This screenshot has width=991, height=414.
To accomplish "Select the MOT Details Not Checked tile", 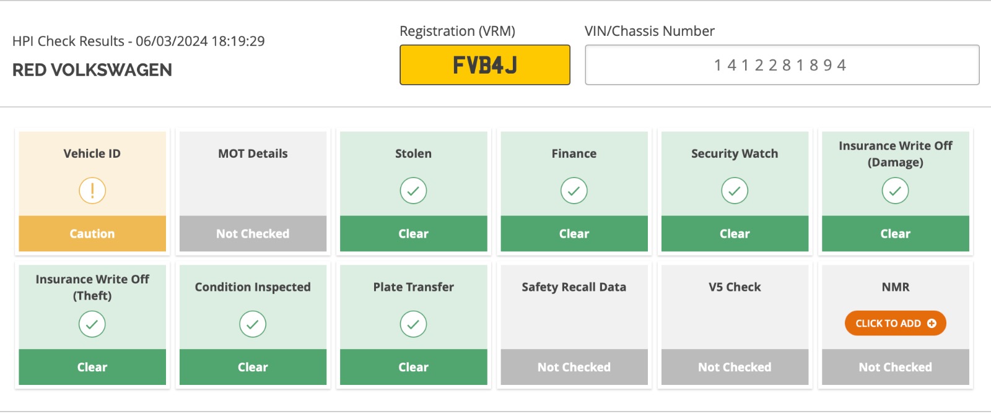I will [x=253, y=191].
